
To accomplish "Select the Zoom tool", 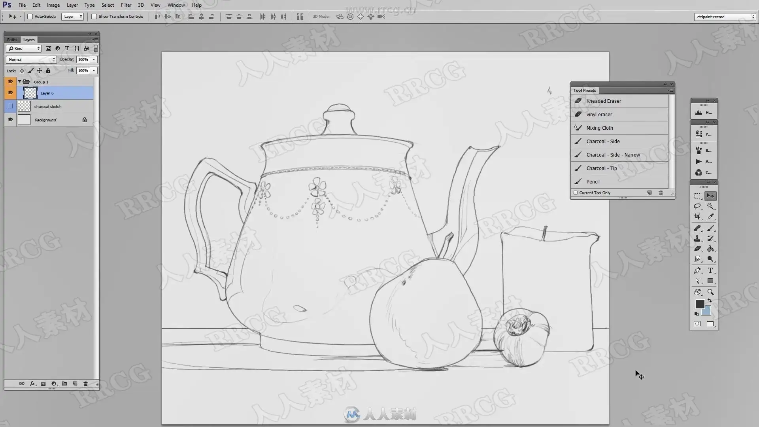I will point(710,292).
